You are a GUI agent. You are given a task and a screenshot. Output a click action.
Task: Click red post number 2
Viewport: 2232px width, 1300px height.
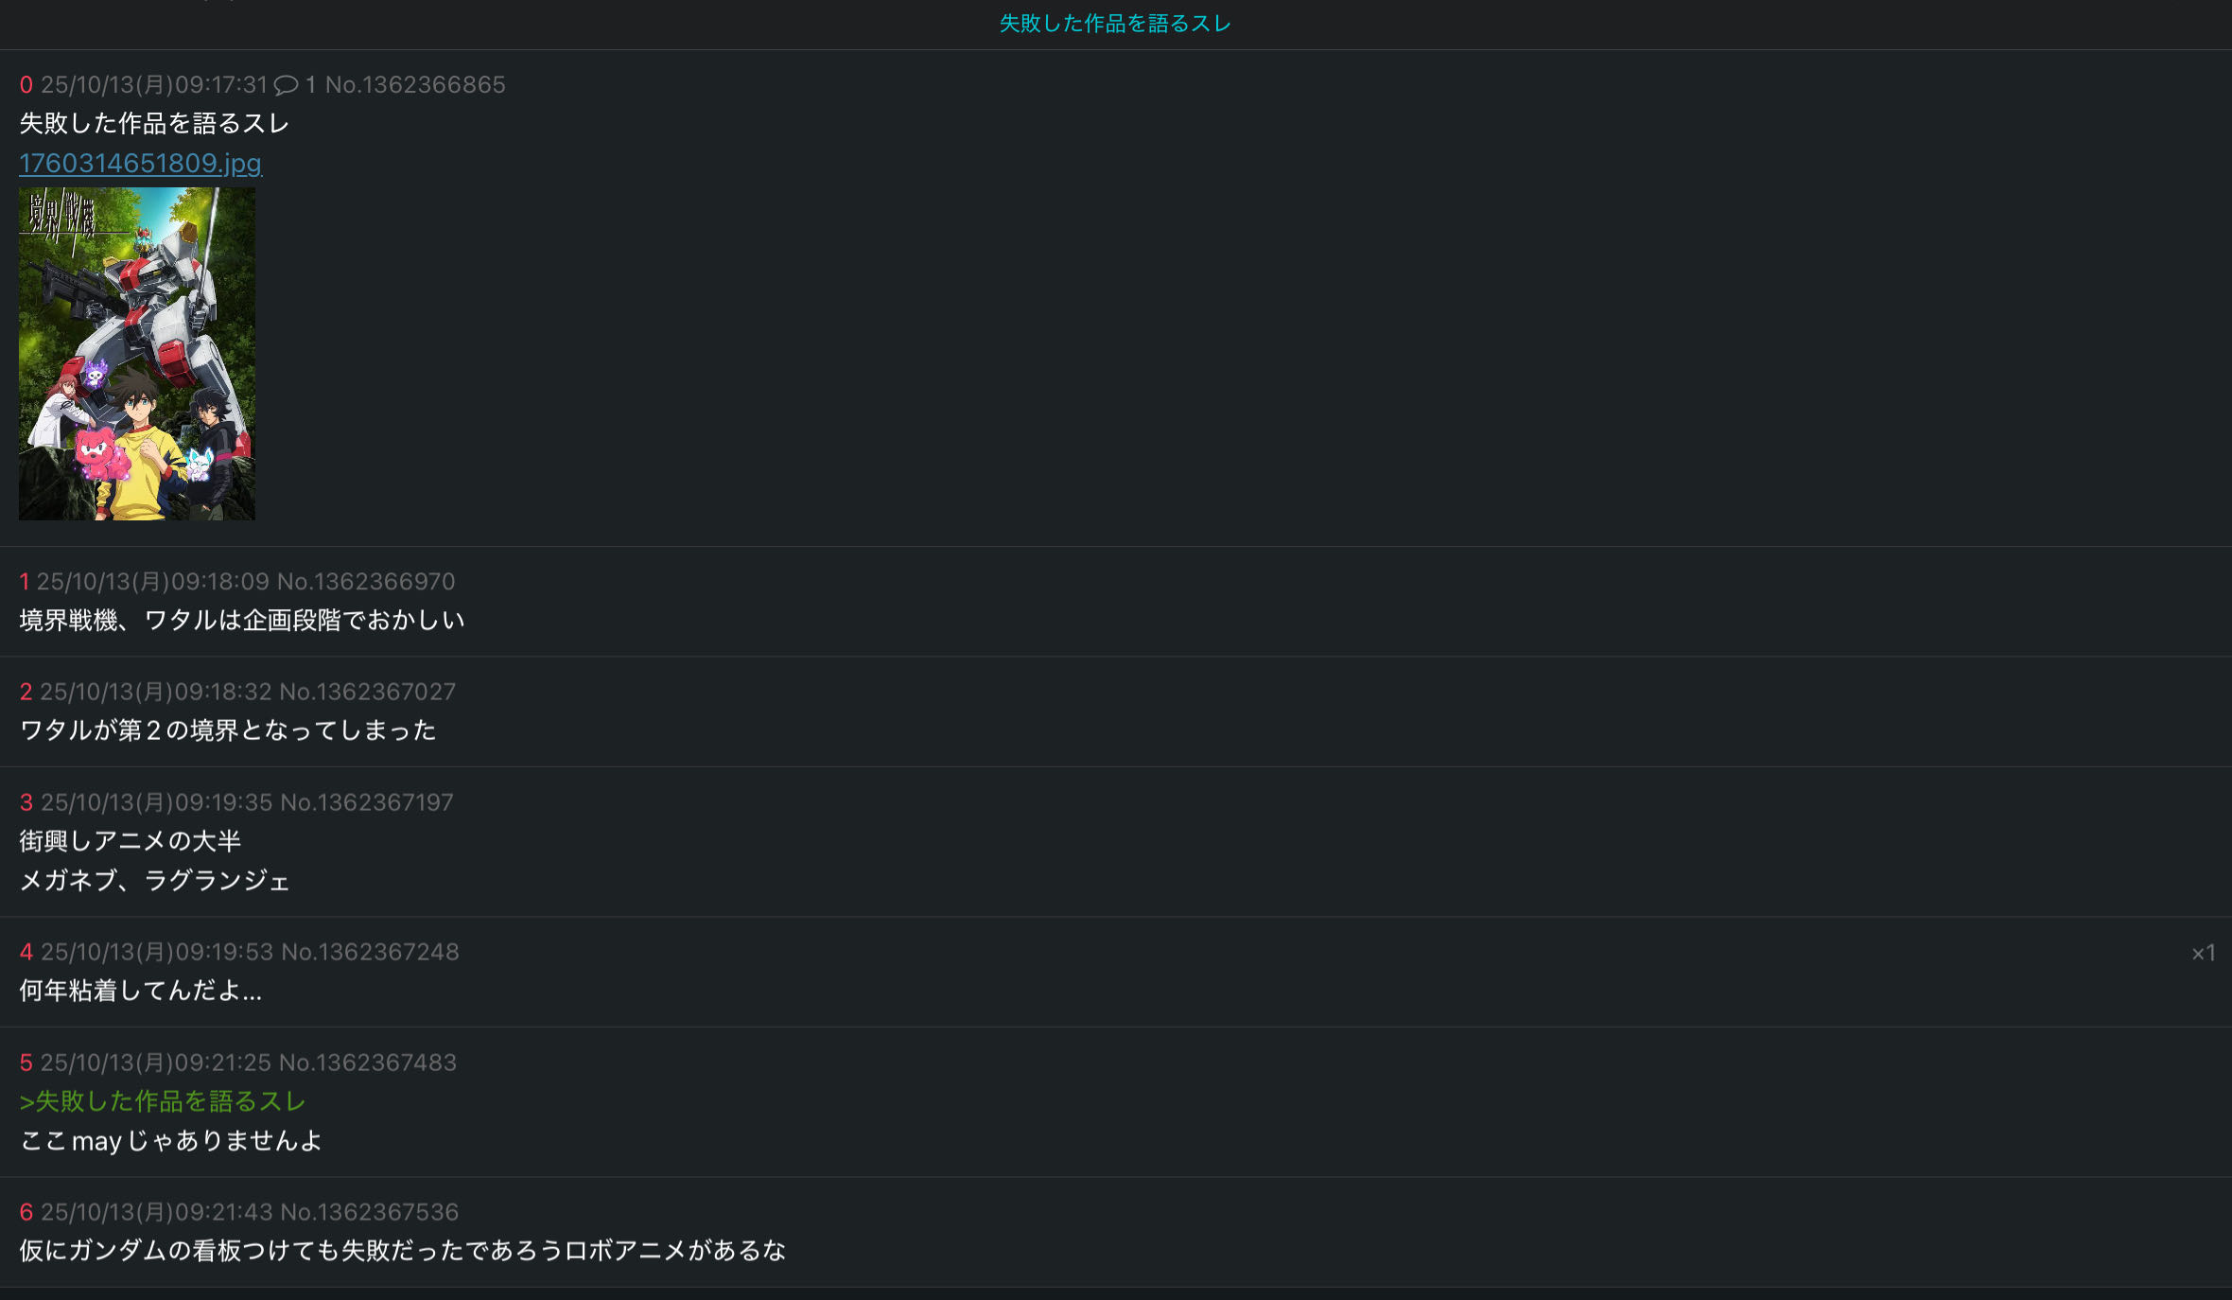tap(26, 692)
